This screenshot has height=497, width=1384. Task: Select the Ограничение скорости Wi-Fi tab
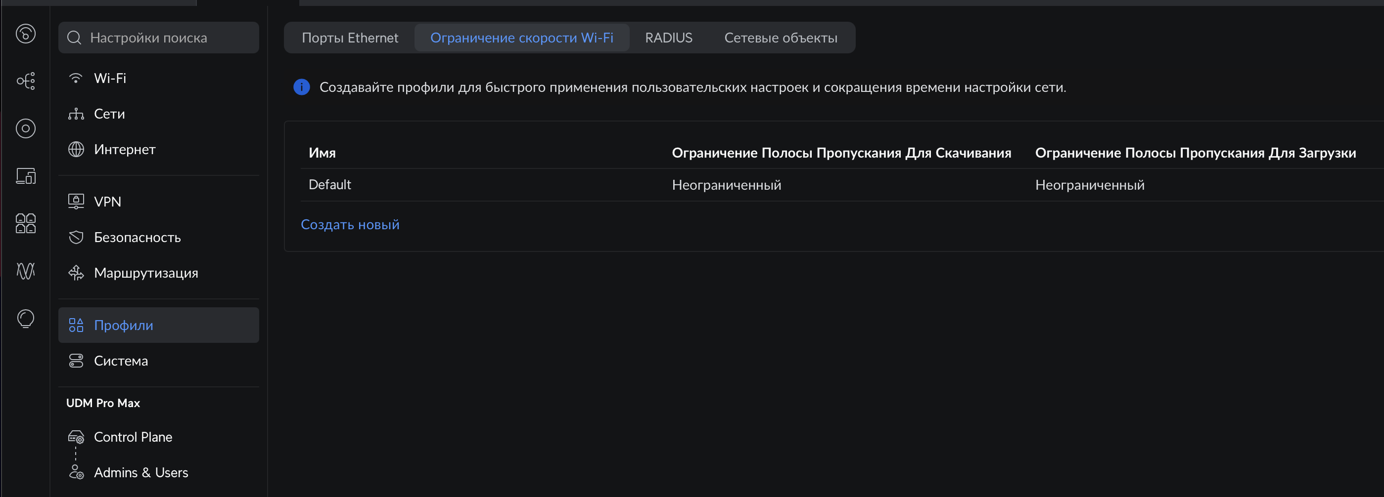[x=521, y=38]
